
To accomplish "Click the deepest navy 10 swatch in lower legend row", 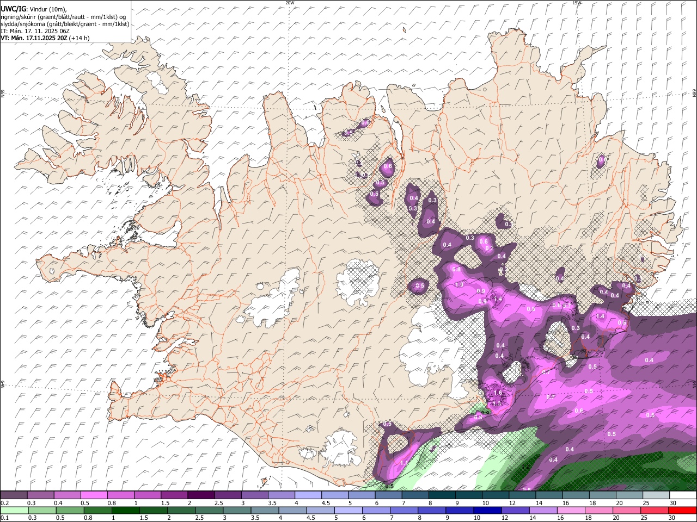I will tap(488, 510).
